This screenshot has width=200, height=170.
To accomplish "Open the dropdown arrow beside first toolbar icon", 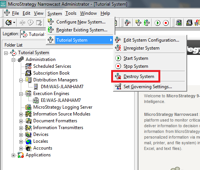I will click(14, 23).
